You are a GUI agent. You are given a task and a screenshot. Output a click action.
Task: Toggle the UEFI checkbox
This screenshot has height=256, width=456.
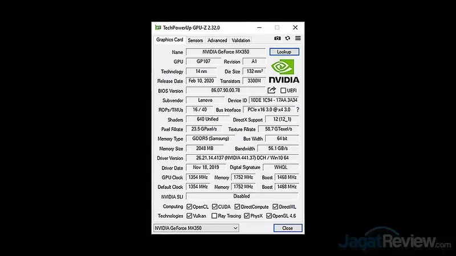tap(283, 90)
